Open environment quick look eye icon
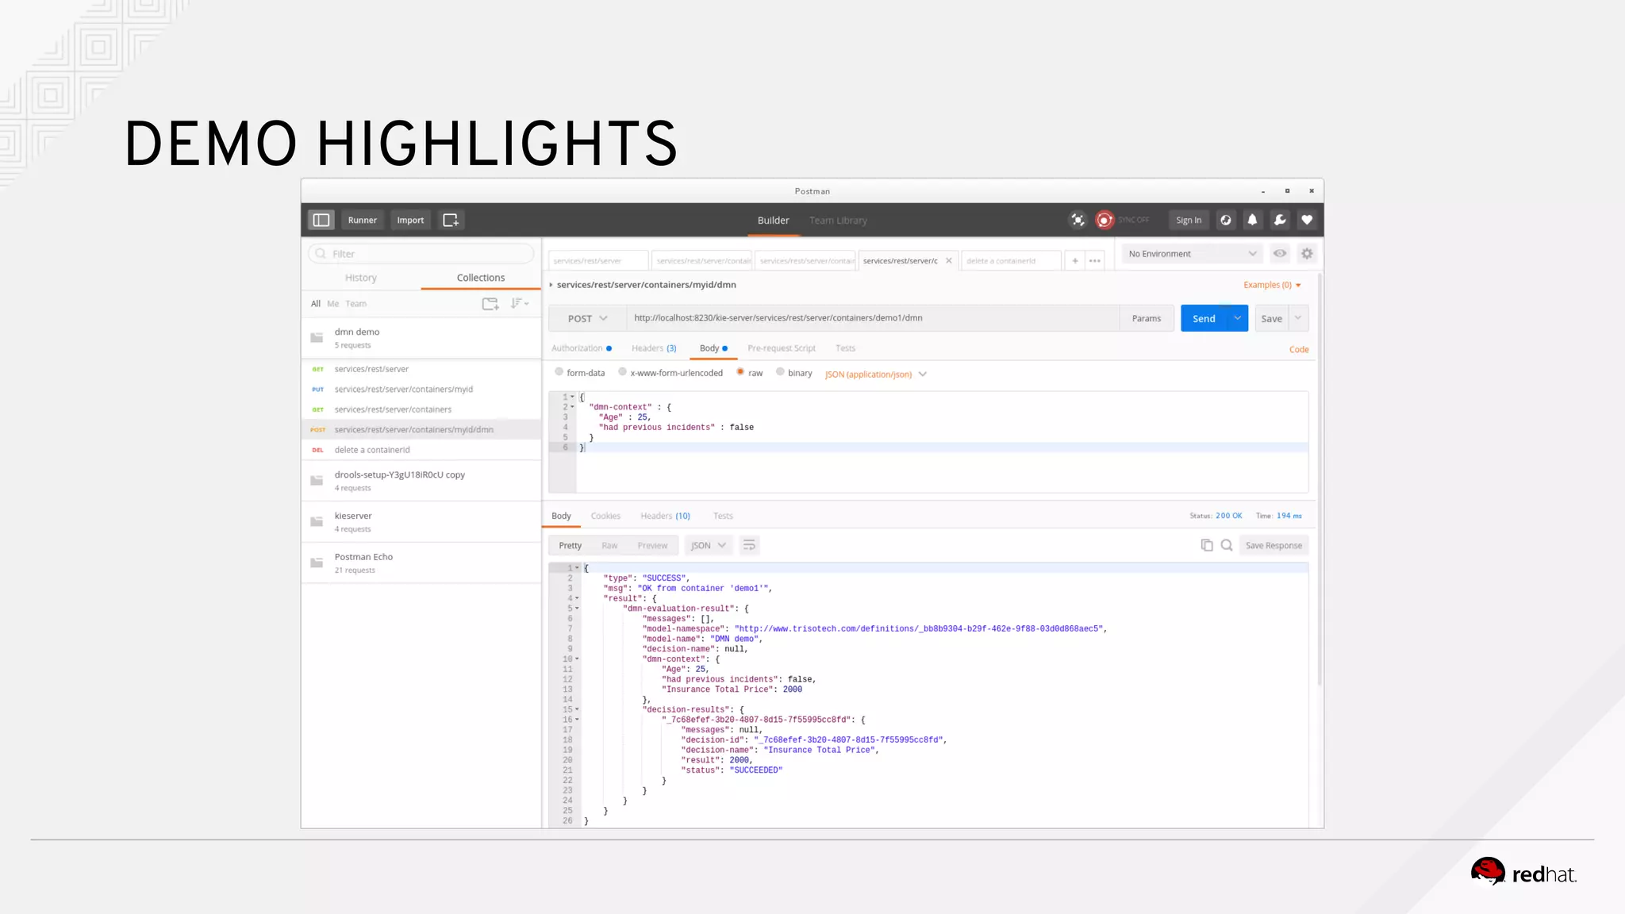Image resolution: width=1625 pixels, height=914 pixels. click(x=1280, y=254)
